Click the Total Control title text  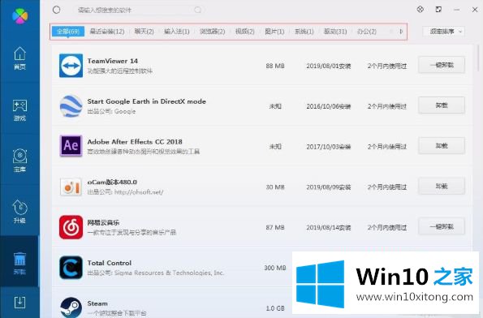tap(110, 263)
